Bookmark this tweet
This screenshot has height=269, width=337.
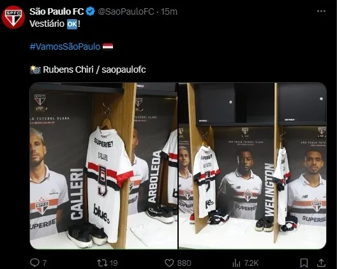point(304,263)
